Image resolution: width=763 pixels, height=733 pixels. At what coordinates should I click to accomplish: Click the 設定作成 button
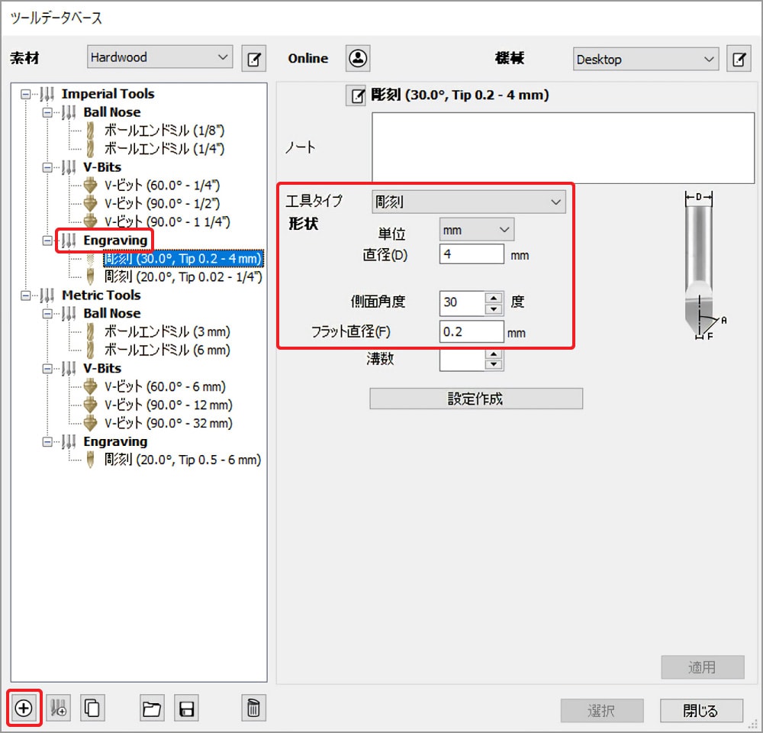tap(476, 399)
